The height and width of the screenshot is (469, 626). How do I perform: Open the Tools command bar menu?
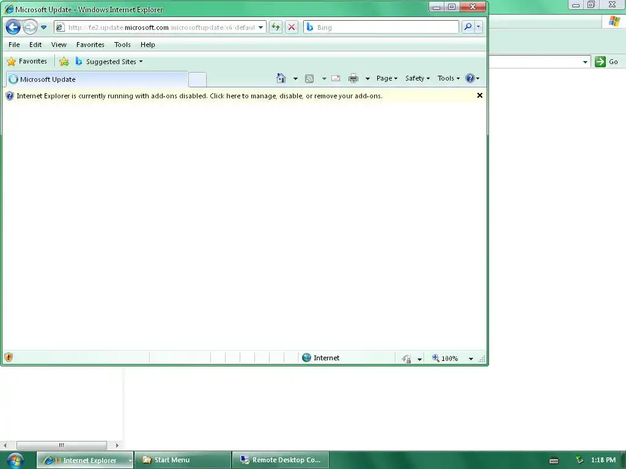click(x=448, y=79)
